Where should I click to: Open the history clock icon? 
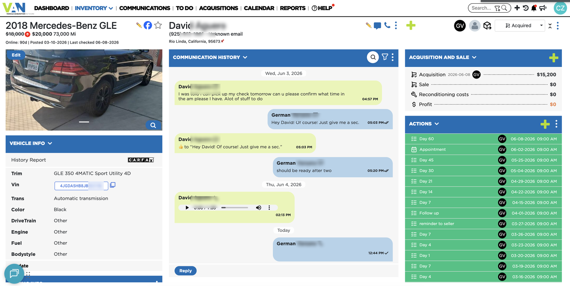[x=526, y=8]
